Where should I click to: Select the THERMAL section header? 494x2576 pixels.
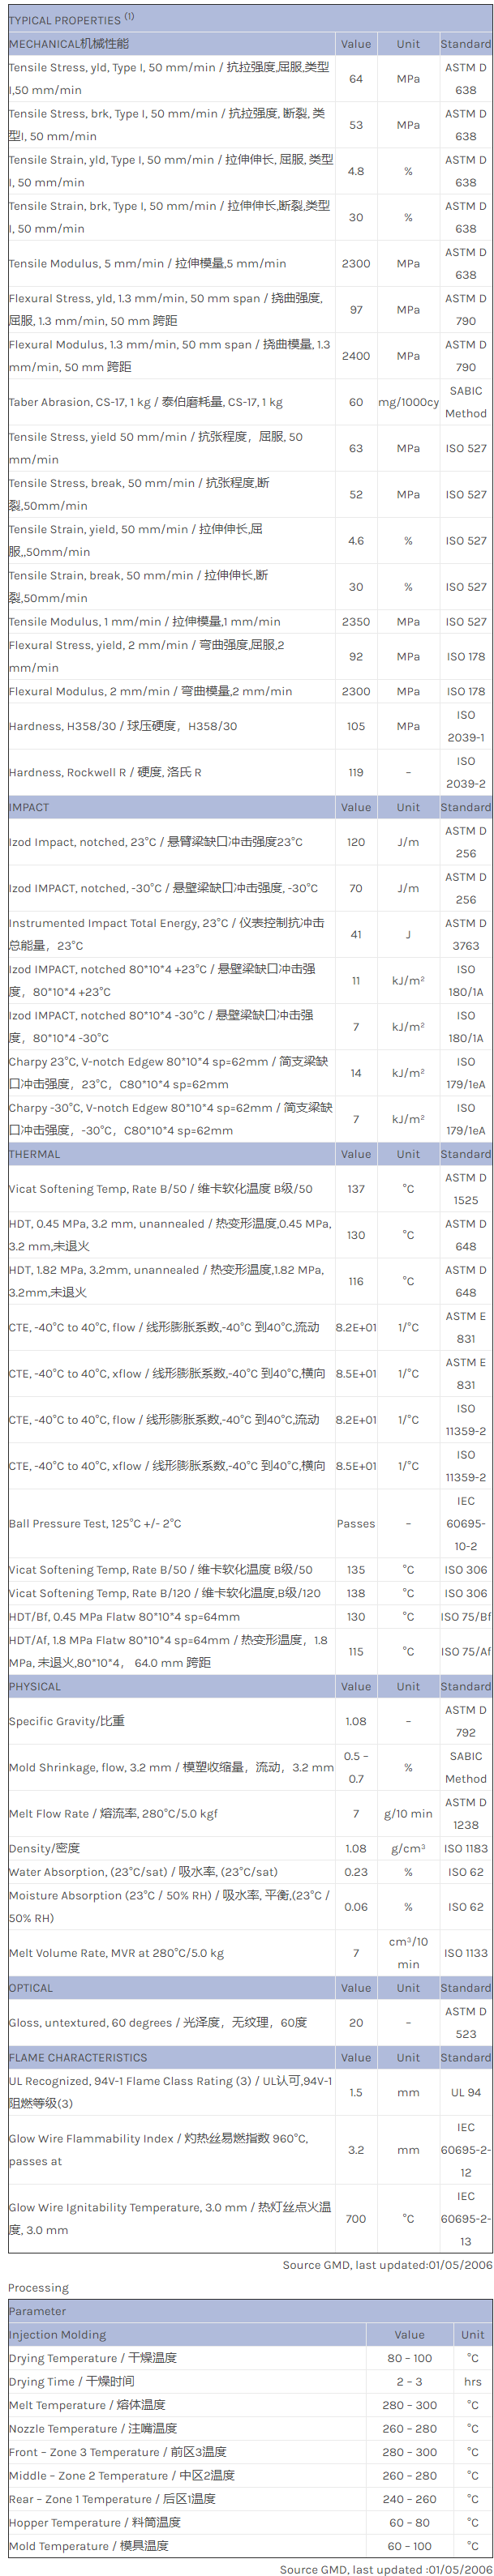pyautogui.click(x=34, y=1154)
